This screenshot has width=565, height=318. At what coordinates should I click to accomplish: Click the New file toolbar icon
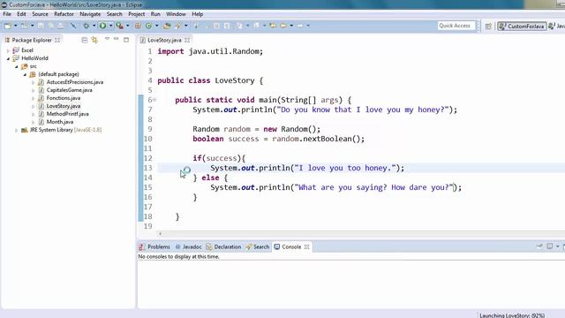pos(8,26)
